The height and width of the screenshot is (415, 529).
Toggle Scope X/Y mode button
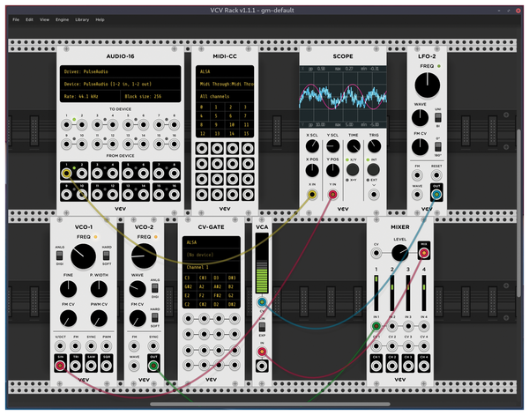point(353,169)
